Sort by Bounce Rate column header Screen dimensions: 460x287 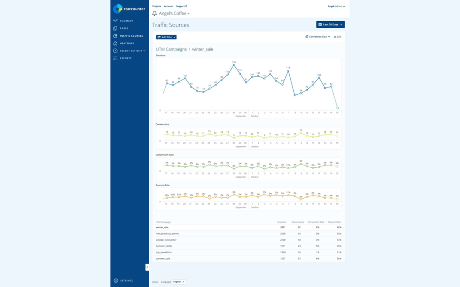point(334,222)
